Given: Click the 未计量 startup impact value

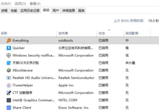Looking at the screenshot, I should [130, 63].
